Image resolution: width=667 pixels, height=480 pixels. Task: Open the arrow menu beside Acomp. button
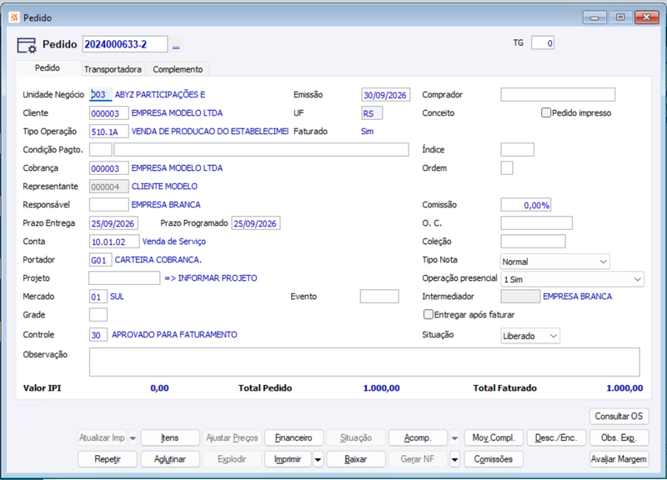(454, 437)
